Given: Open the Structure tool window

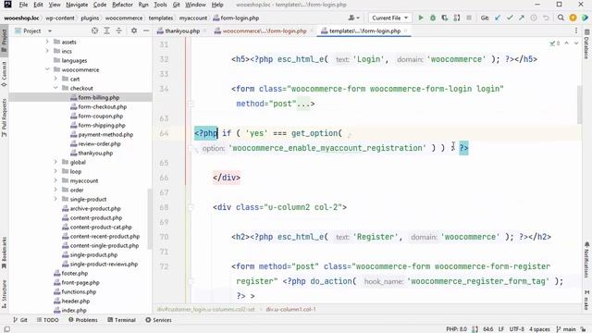Looking at the screenshot, I should 4,294.
